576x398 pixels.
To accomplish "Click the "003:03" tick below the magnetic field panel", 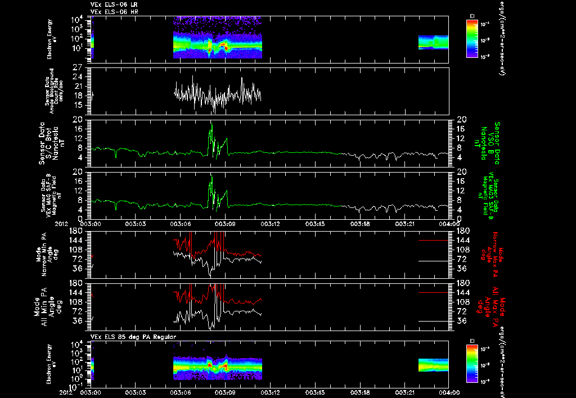I will tap(136, 224).
